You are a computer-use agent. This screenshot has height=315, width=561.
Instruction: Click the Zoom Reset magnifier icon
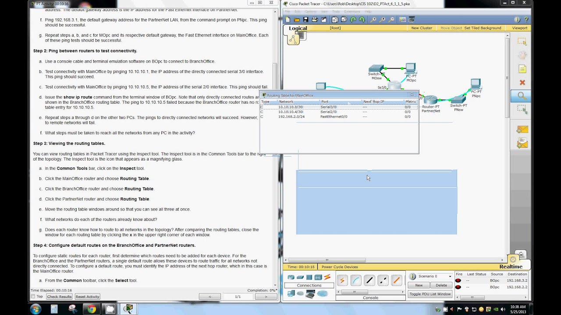pyautogui.click(x=382, y=20)
